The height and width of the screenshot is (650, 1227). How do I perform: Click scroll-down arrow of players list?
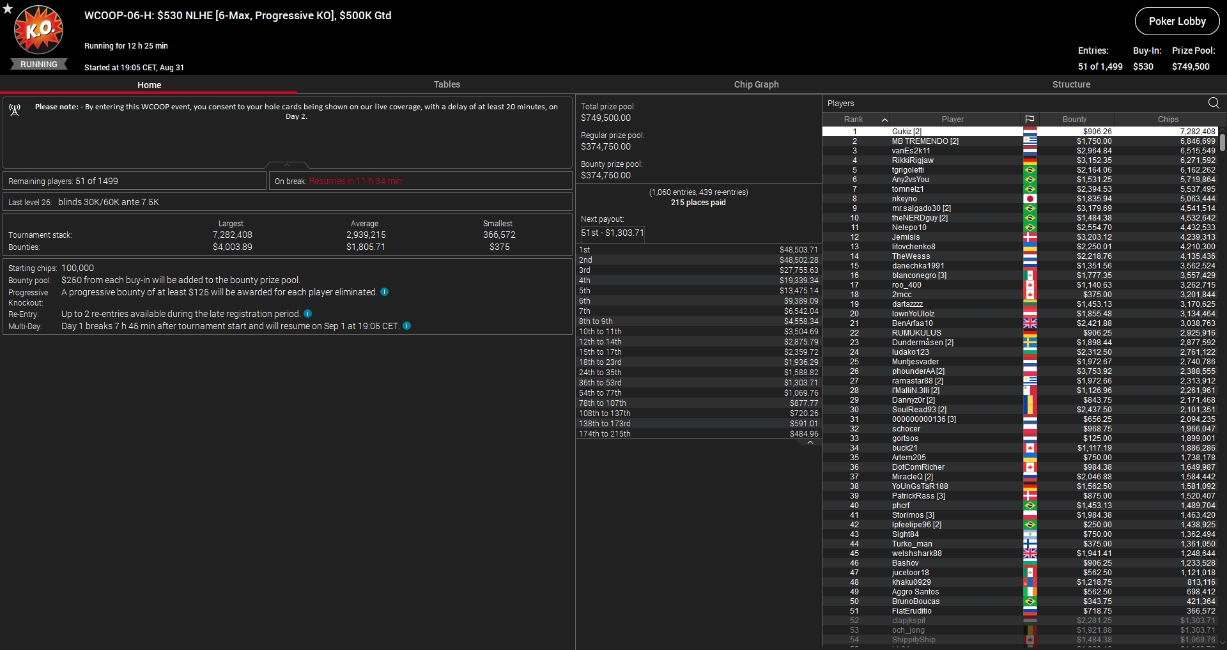(x=1222, y=643)
